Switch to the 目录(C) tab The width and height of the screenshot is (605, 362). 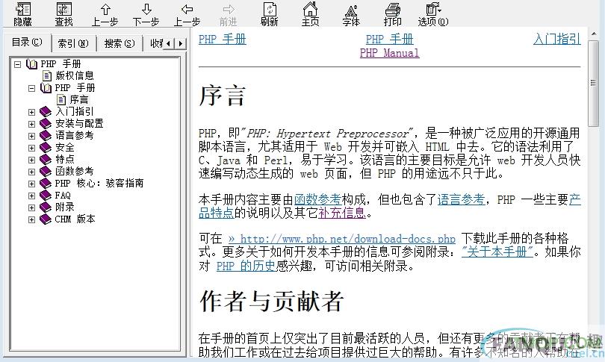tap(27, 43)
